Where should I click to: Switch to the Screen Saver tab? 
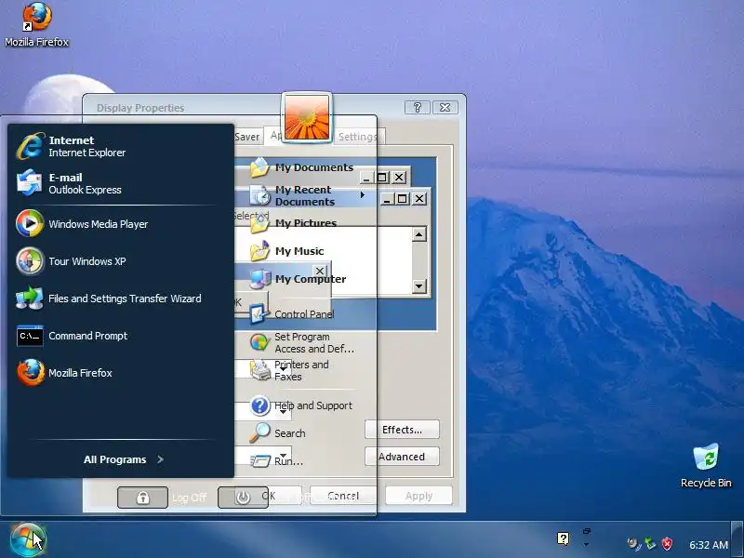246,137
